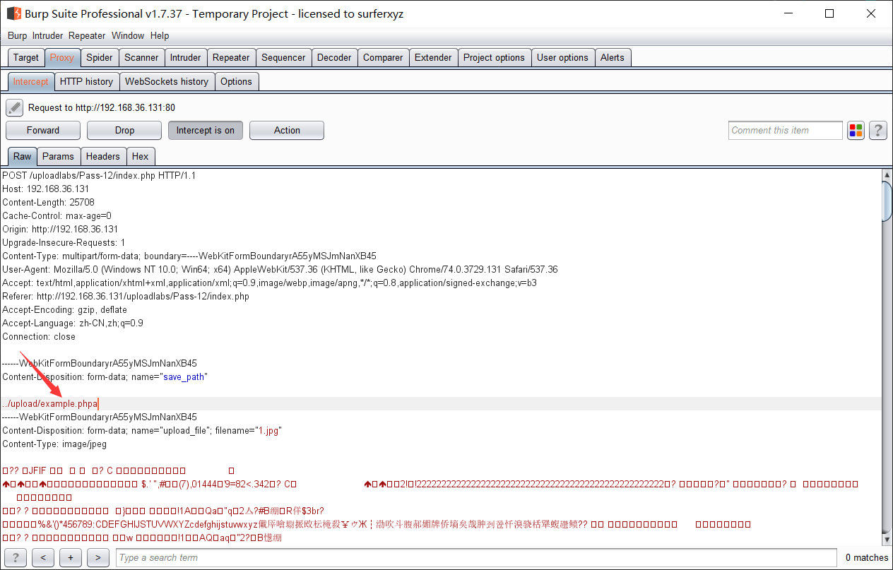Click the Referer header line

126,296
